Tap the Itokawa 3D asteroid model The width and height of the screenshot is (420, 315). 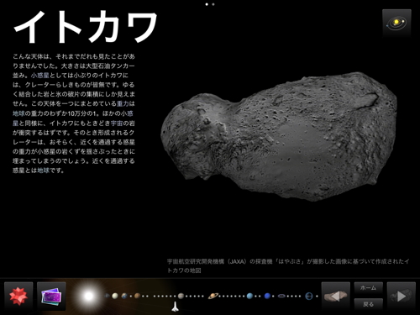279,136
